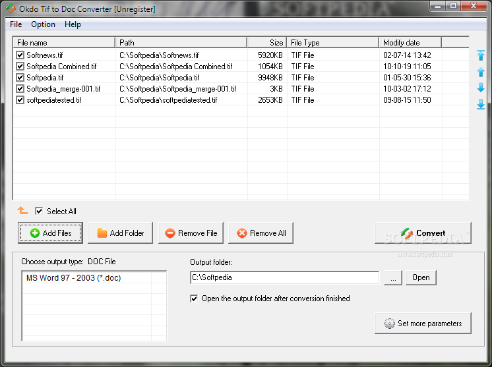Screen dimensions: 492x367
Task: Move selected file to bottom of list
Action: click(x=481, y=104)
